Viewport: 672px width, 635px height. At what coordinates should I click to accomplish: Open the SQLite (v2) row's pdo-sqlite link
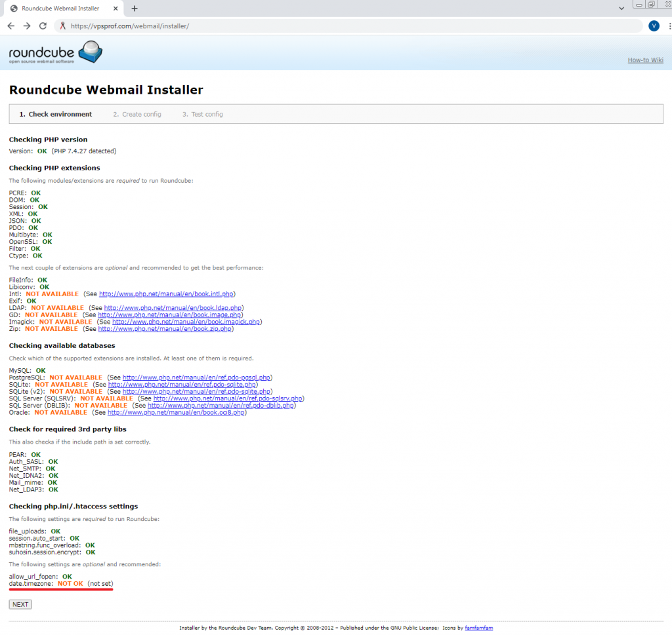coord(196,391)
